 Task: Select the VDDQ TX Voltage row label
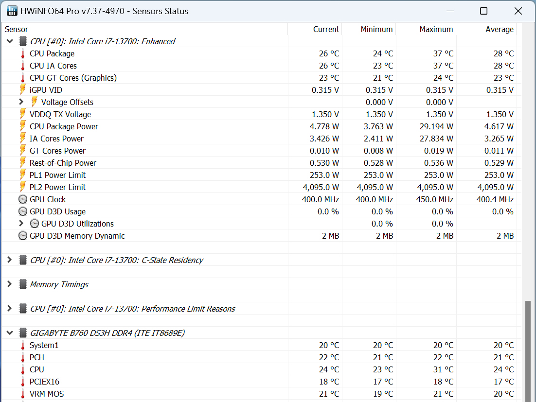(x=60, y=114)
